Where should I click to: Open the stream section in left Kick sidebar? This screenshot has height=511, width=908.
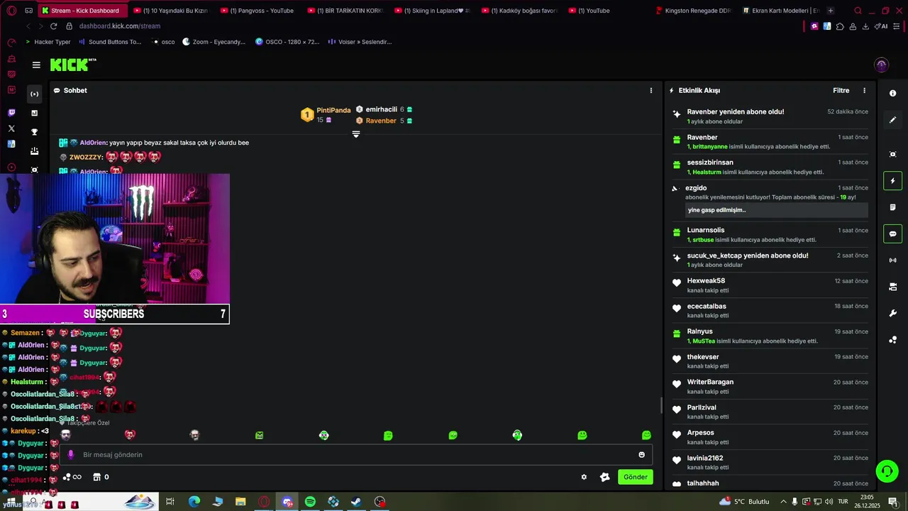pos(34,94)
